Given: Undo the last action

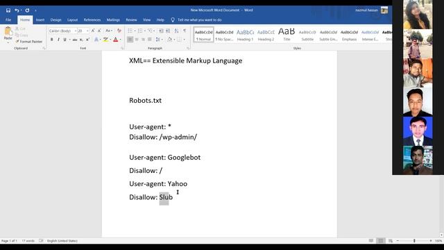Looking at the screenshot, I should tap(17, 10).
